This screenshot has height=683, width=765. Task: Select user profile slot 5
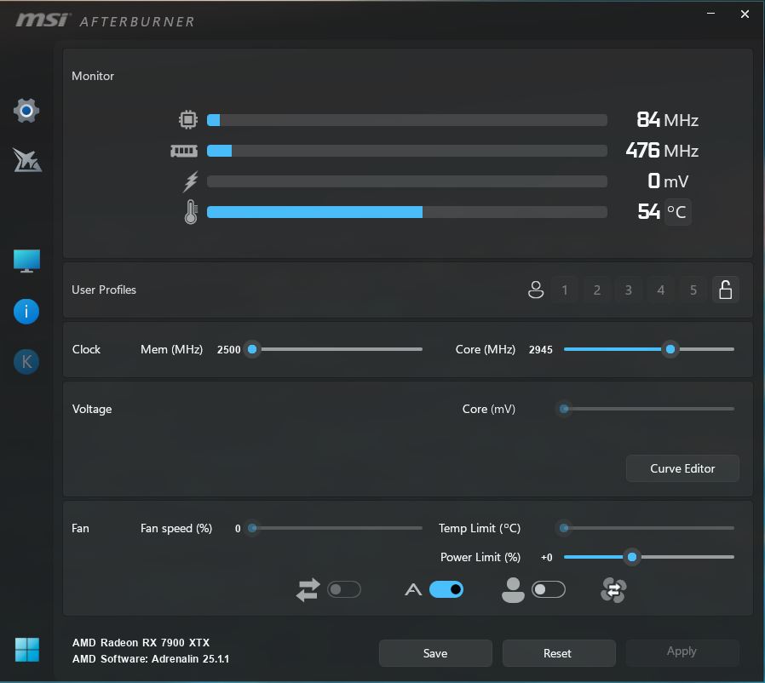pos(693,290)
